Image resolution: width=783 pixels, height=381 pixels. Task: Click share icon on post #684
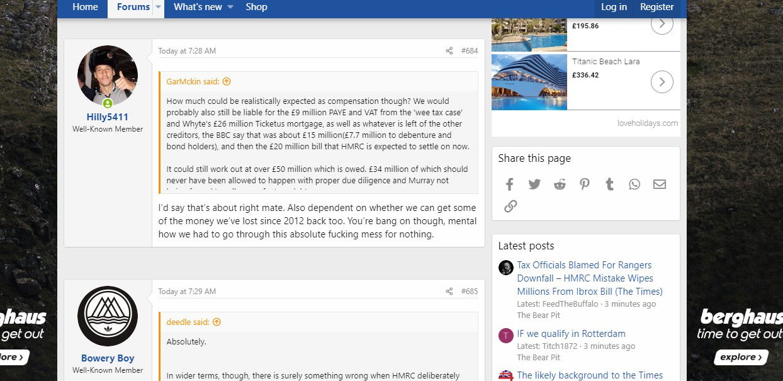(449, 51)
